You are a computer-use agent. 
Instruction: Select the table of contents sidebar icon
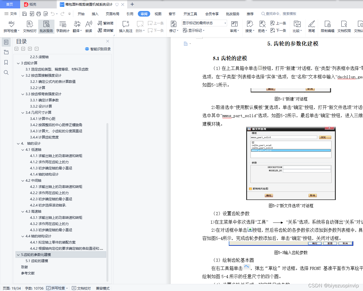click(6, 42)
